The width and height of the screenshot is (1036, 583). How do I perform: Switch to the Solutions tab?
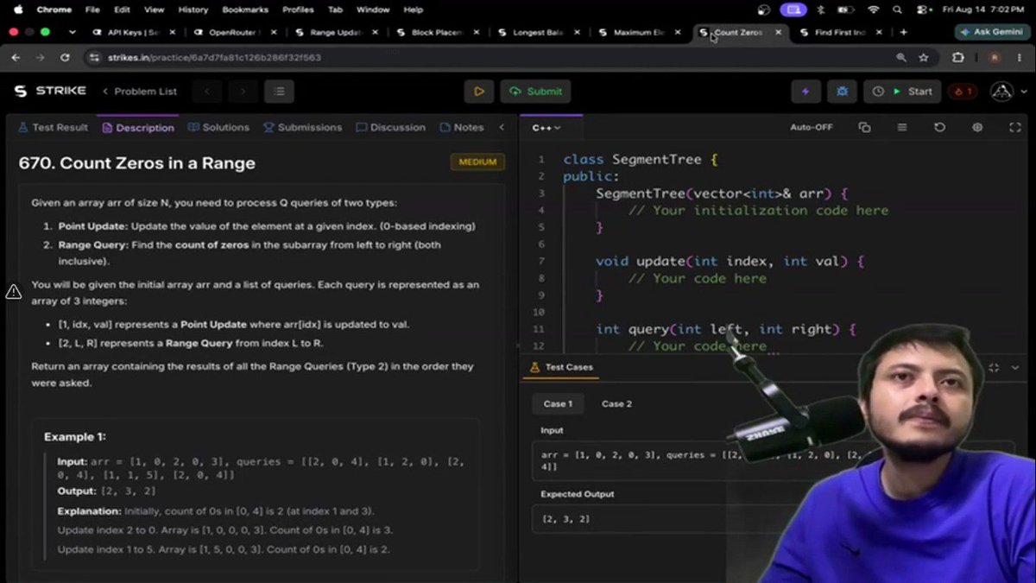click(x=218, y=127)
